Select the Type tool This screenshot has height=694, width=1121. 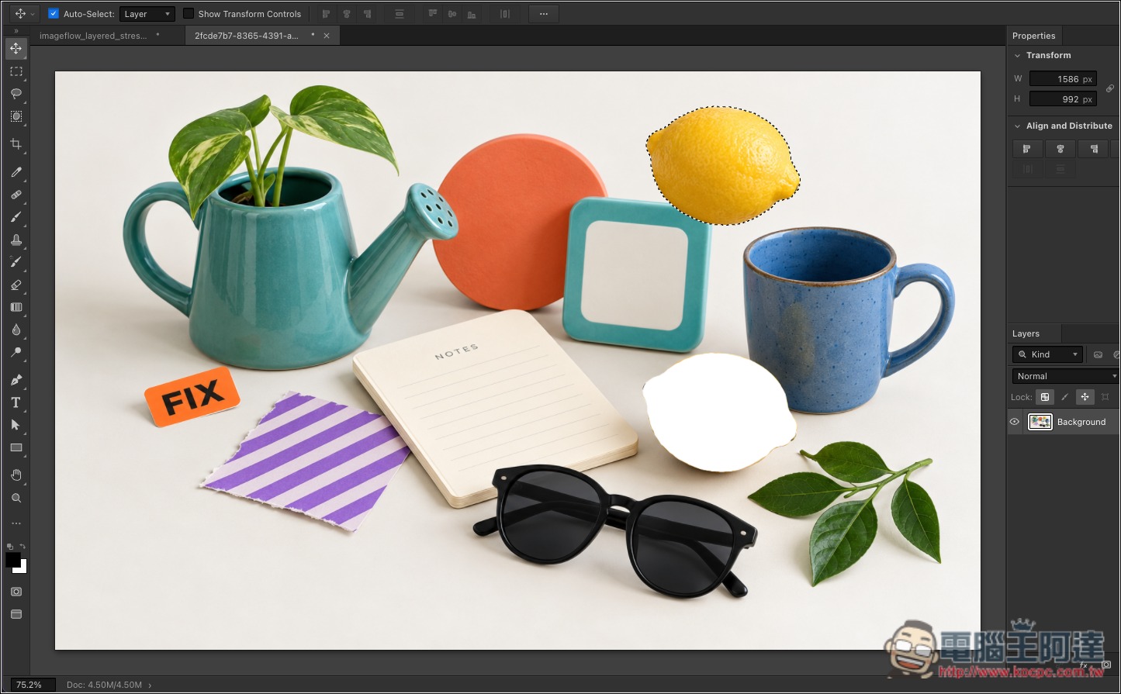coord(16,402)
